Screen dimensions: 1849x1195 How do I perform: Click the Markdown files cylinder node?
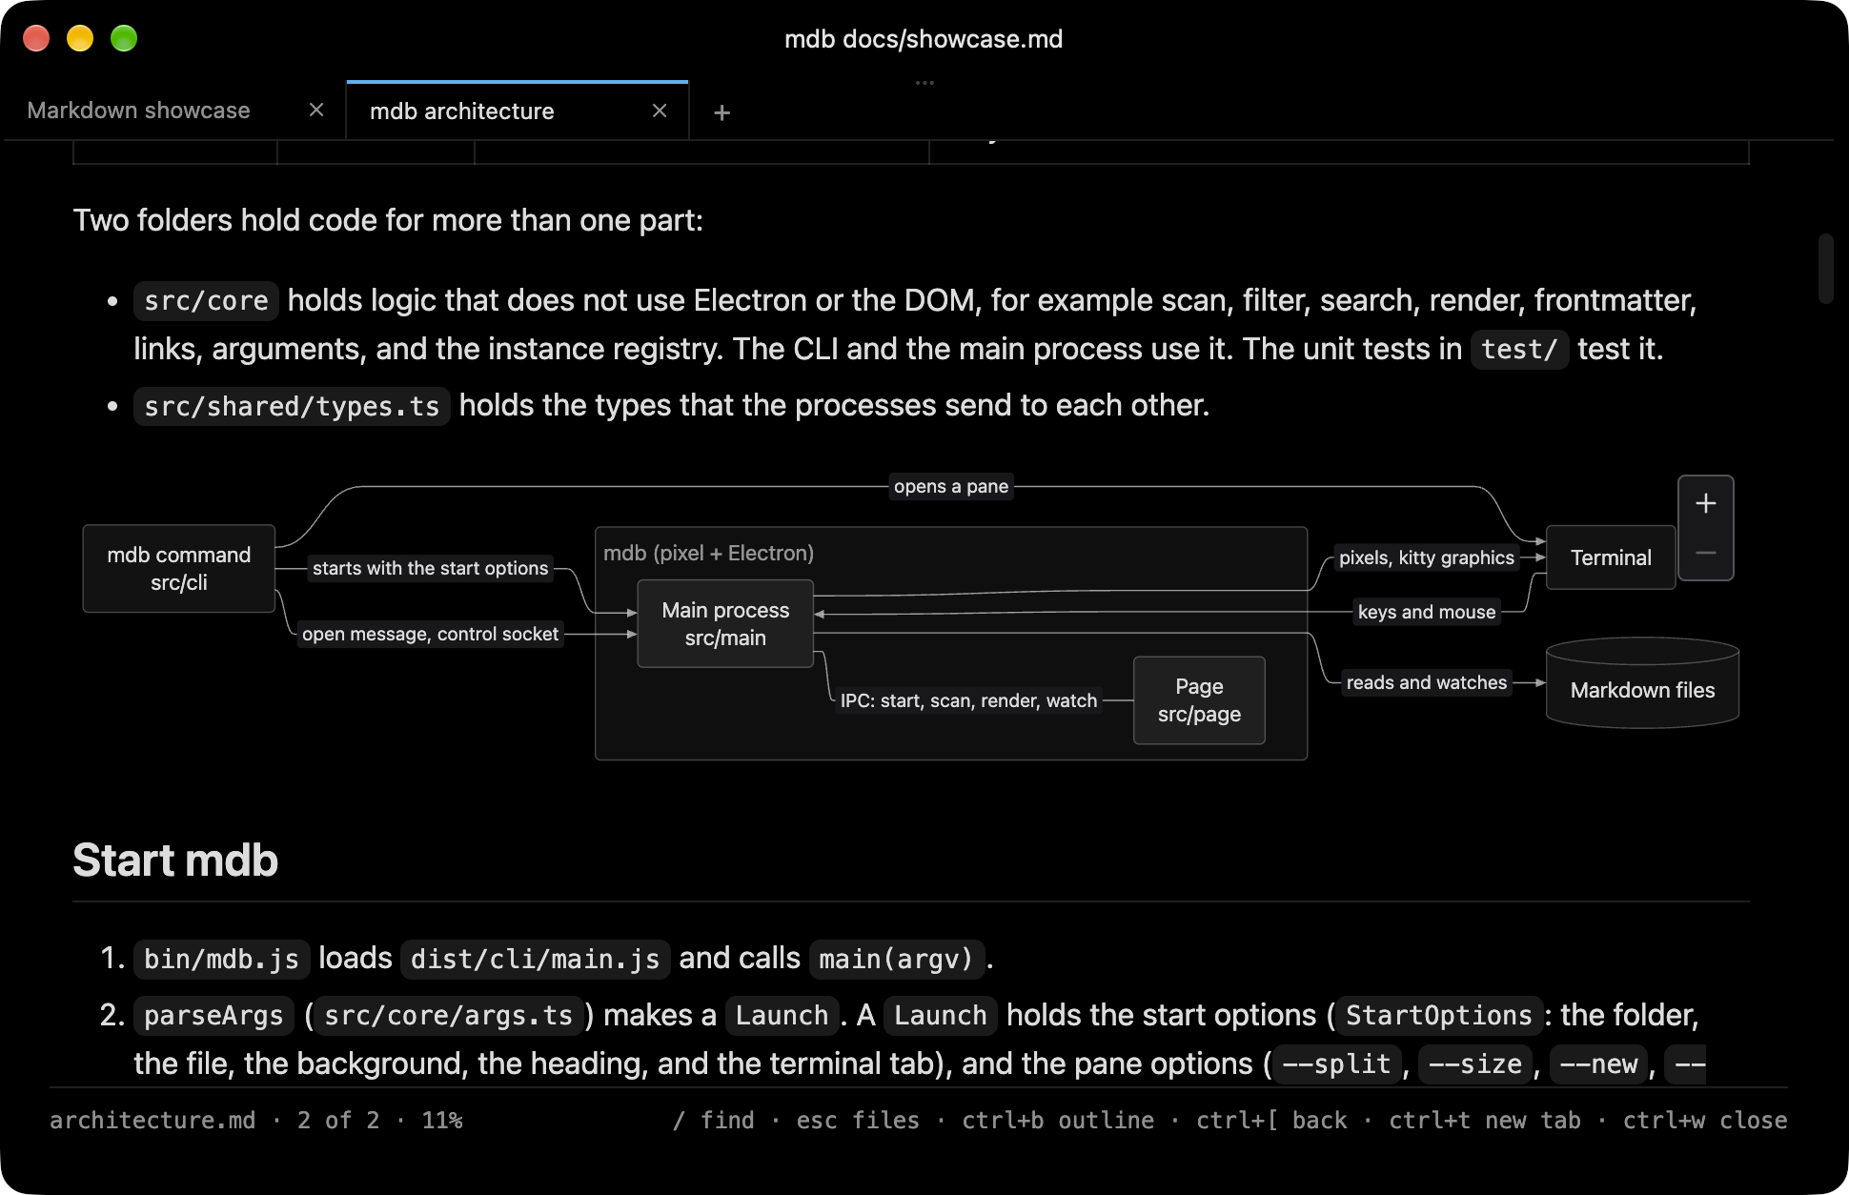click(x=1642, y=684)
